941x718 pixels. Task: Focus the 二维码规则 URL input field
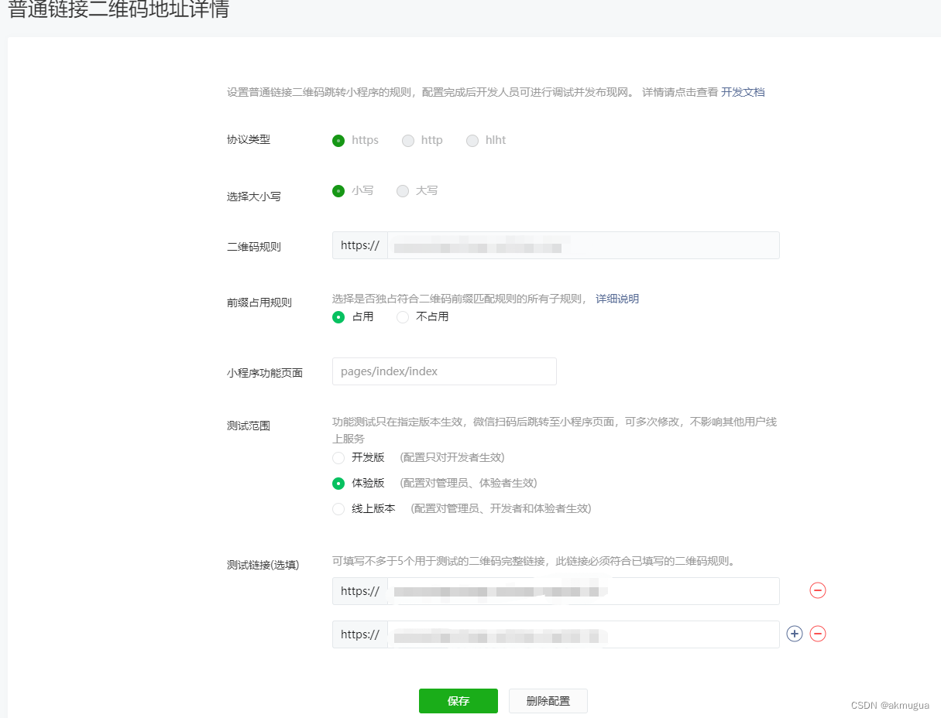[583, 245]
